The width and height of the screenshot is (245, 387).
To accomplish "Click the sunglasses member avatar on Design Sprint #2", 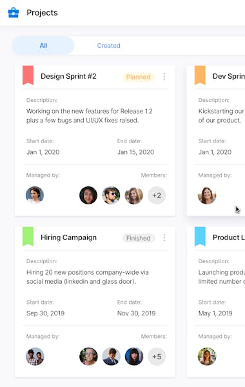I will pyautogui.click(x=111, y=195).
